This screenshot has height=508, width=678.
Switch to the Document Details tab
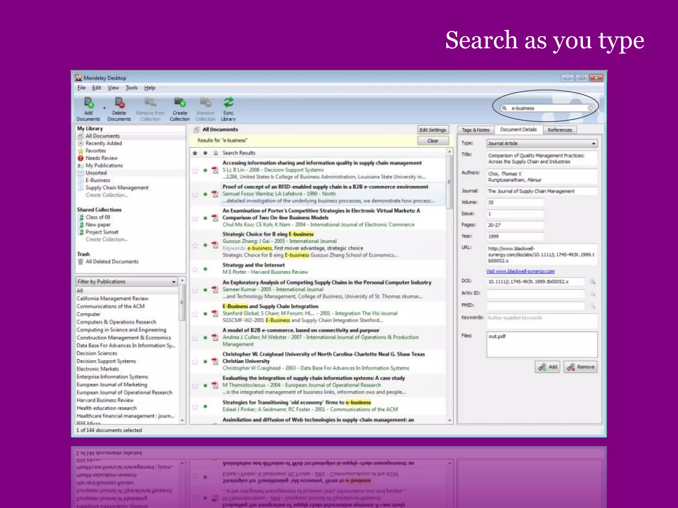(x=518, y=130)
